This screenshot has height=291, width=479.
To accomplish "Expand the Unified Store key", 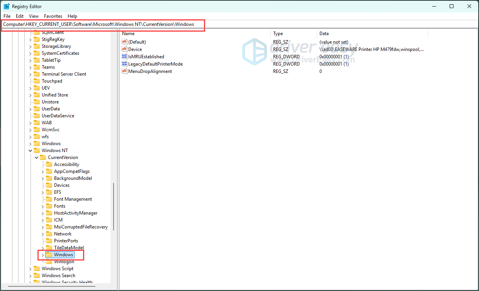I will coord(31,95).
